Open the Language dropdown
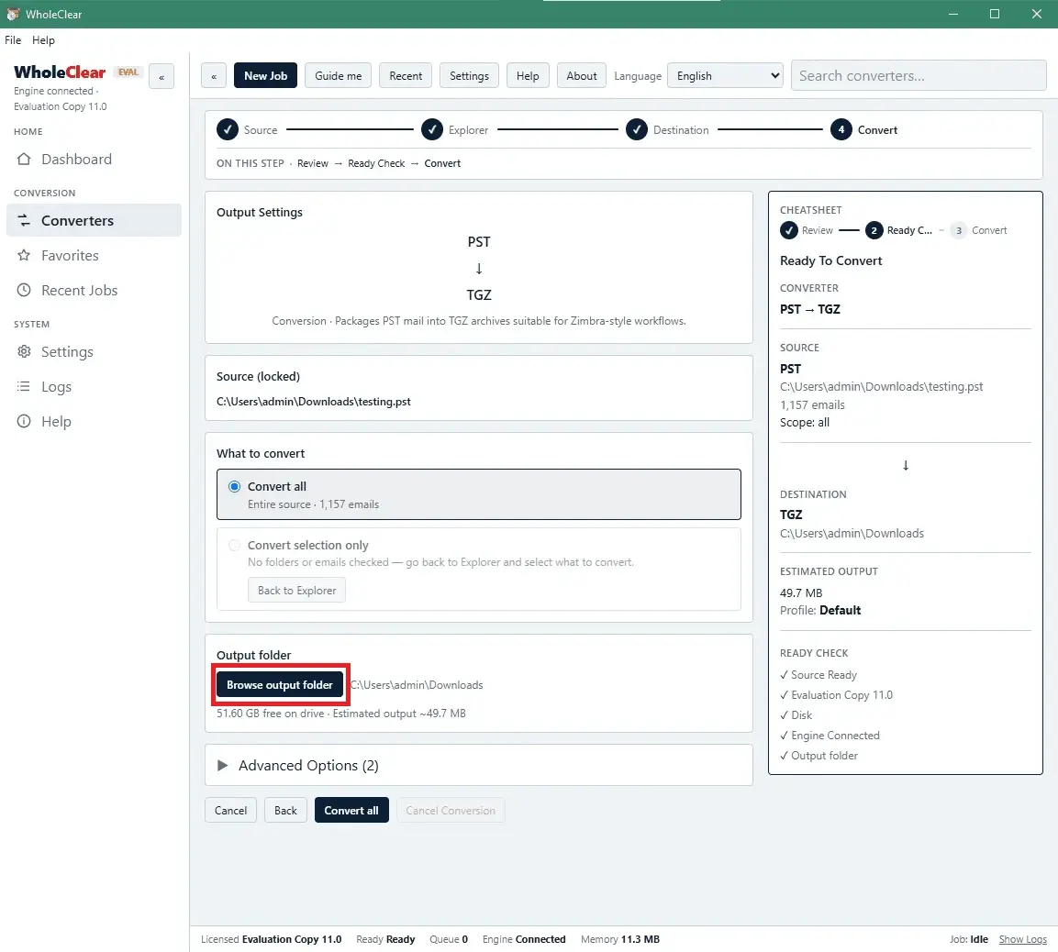This screenshot has width=1058, height=952. click(x=725, y=76)
